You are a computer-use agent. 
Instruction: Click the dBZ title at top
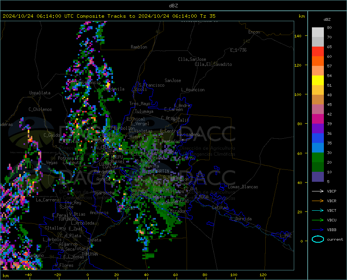click(x=173, y=6)
